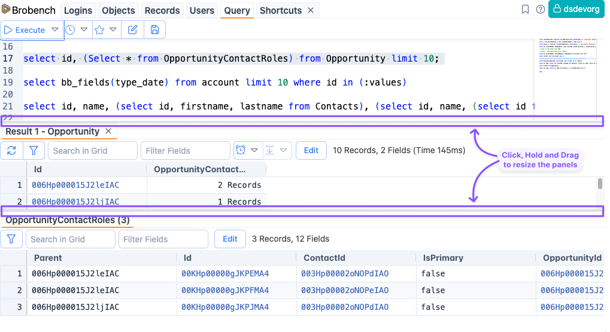Click the IsPrimary column header
The image size is (610, 332).
click(476, 258)
